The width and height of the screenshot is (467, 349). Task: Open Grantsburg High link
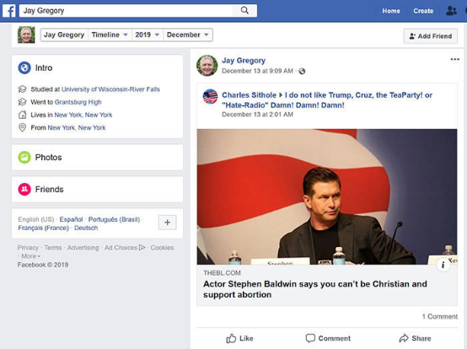click(78, 102)
